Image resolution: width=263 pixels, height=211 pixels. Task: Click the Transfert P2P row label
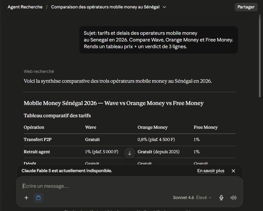tap(38, 140)
